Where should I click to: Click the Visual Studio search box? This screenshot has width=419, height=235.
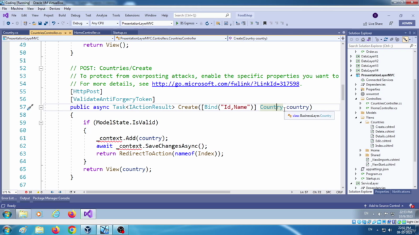(202, 16)
